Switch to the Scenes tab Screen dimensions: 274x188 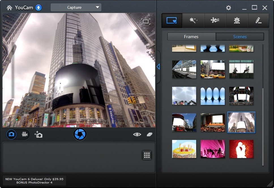coord(240,36)
